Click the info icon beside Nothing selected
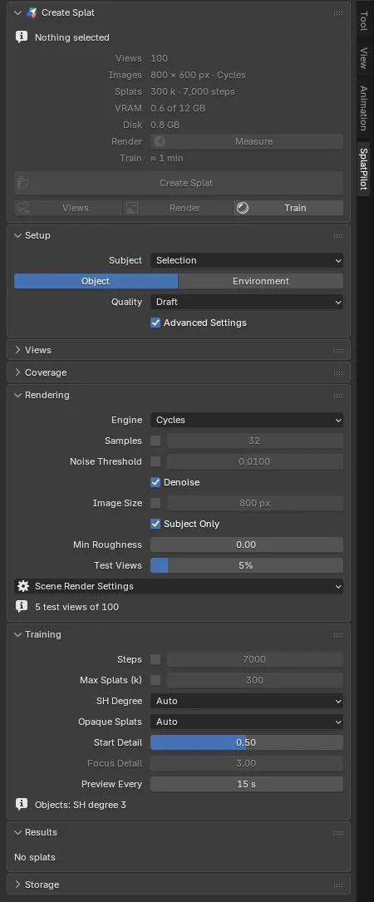Image resolution: width=374 pixels, height=902 pixels. tap(22, 37)
